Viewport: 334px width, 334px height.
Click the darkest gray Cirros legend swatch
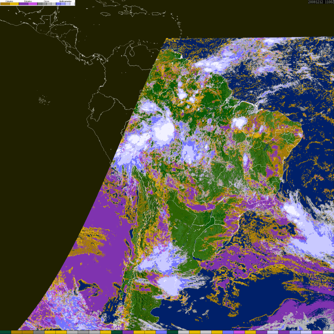click(40, 4)
